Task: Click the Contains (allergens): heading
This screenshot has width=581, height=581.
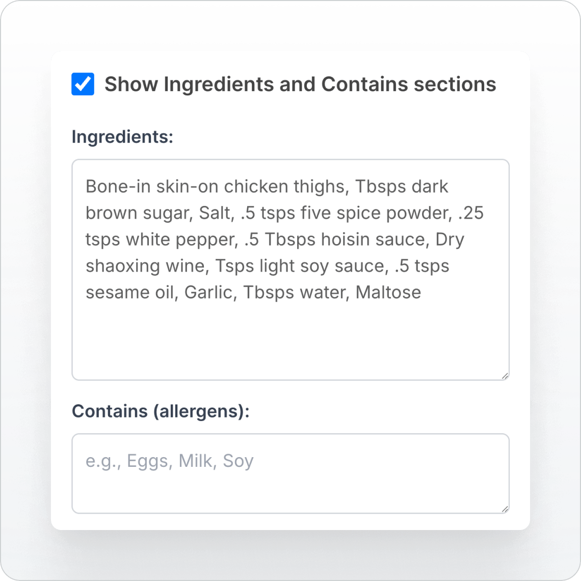Action: pyautogui.click(x=161, y=411)
